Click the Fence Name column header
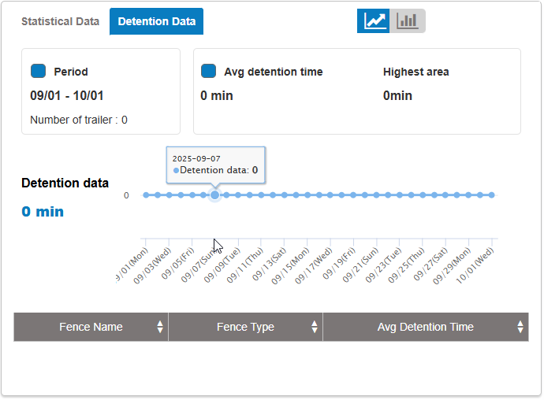 coord(91,327)
